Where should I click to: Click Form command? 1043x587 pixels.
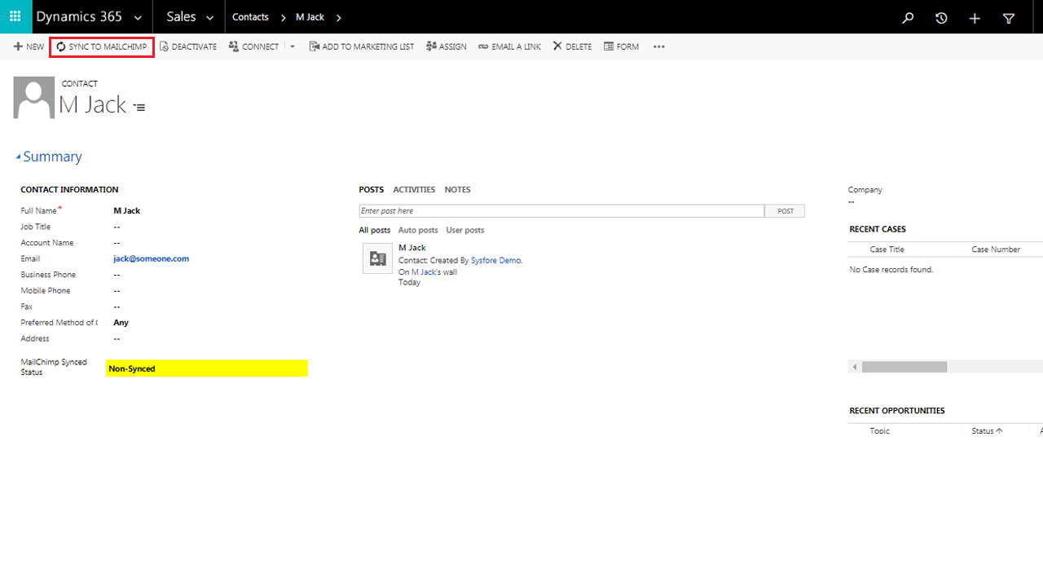point(621,46)
